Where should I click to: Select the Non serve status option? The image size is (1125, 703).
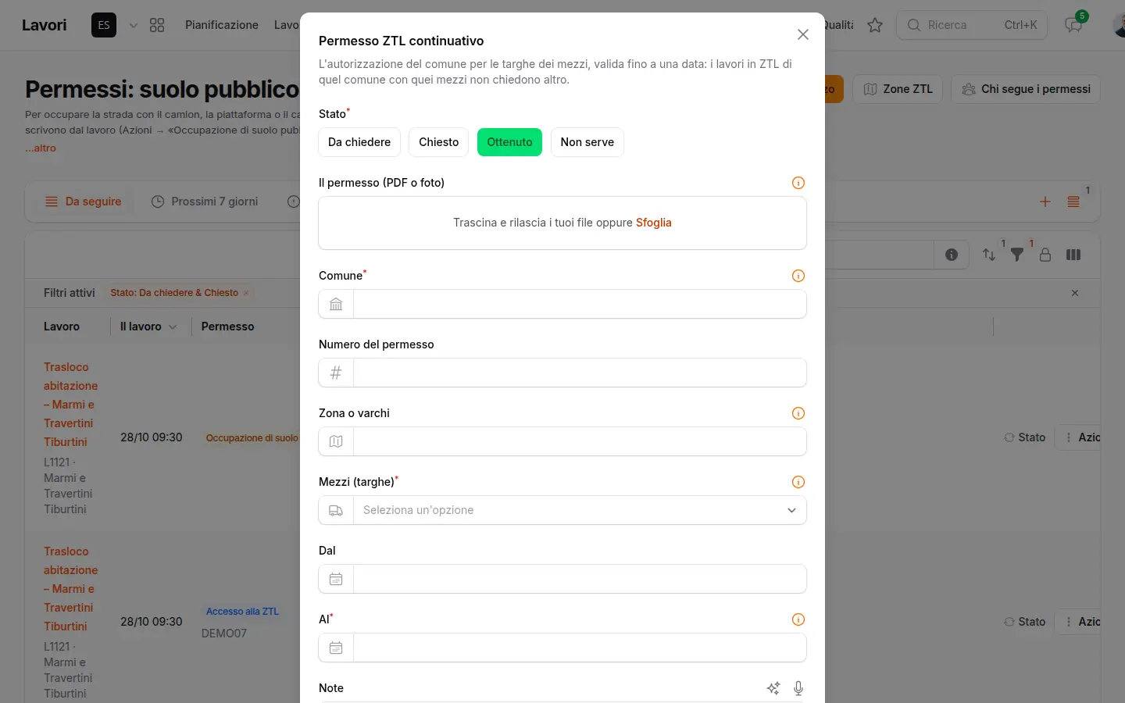tap(587, 142)
